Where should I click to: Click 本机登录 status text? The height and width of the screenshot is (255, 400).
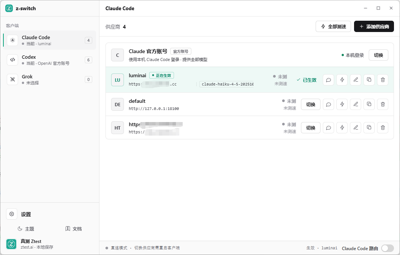353,55
